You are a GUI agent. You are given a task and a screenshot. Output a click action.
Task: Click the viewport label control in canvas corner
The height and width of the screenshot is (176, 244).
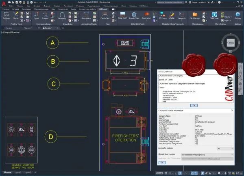click(x=11, y=33)
